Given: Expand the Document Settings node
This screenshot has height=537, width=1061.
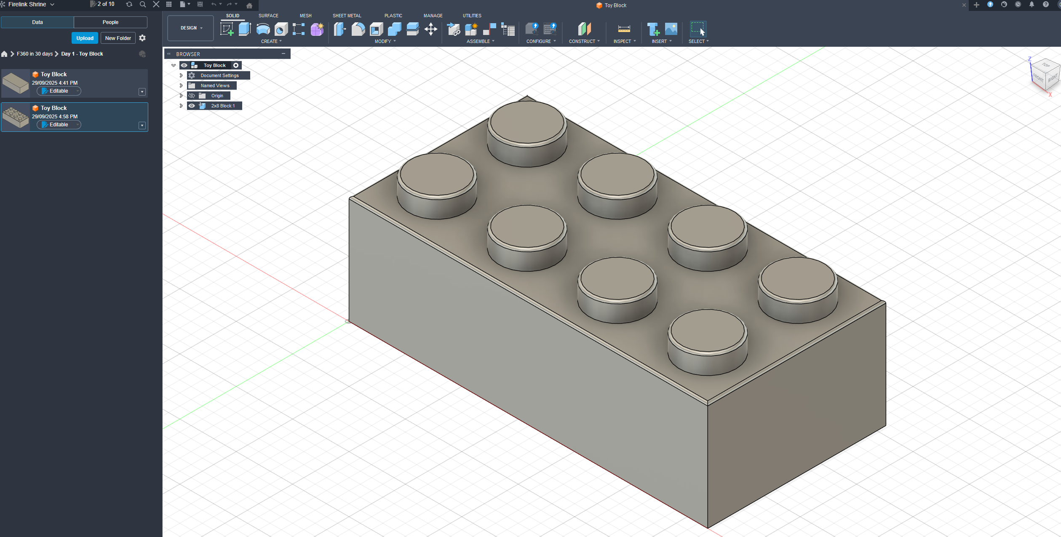Looking at the screenshot, I should coord(181,75).
